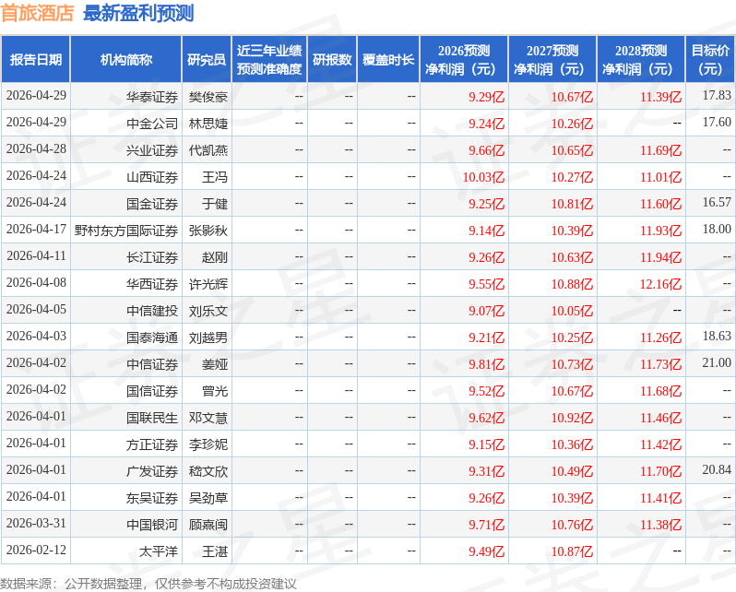Click analyst name 樊俊豪
Viewport: 736px width, 592px height.
208,97
